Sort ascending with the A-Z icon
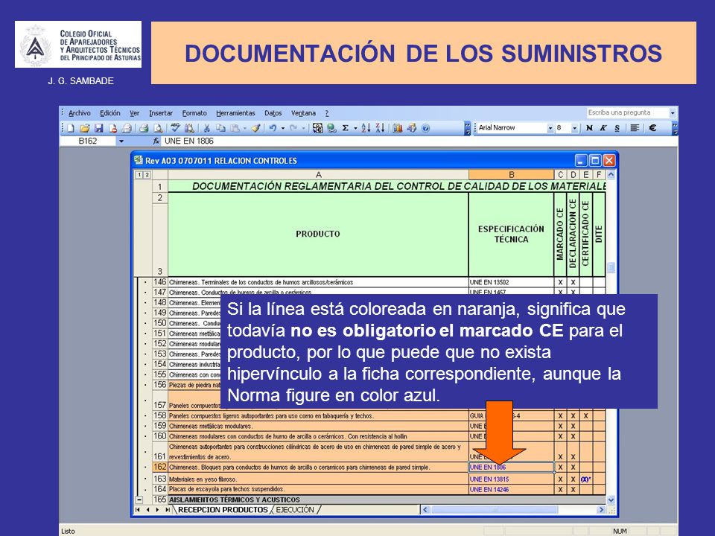Viewport: 715px width, 536px height. (x=366, y=128)
